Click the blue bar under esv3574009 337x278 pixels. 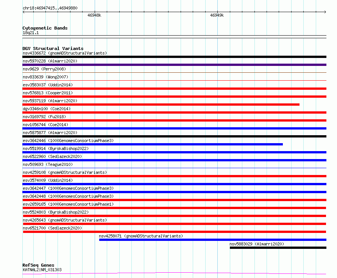[x=174, y=184]
